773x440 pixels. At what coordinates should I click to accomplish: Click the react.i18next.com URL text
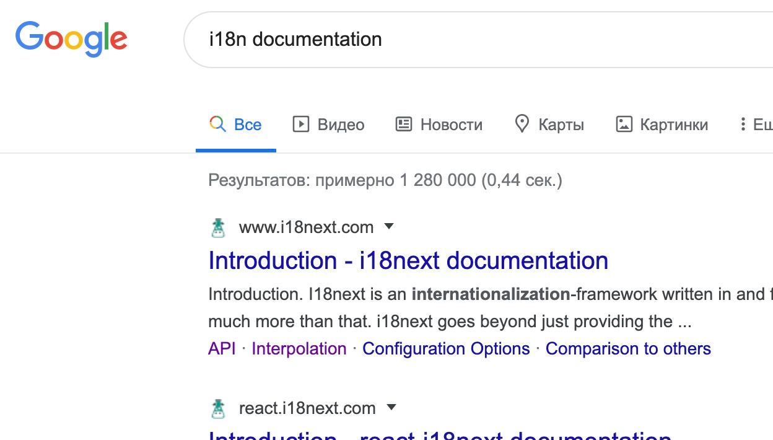point(307,408)
